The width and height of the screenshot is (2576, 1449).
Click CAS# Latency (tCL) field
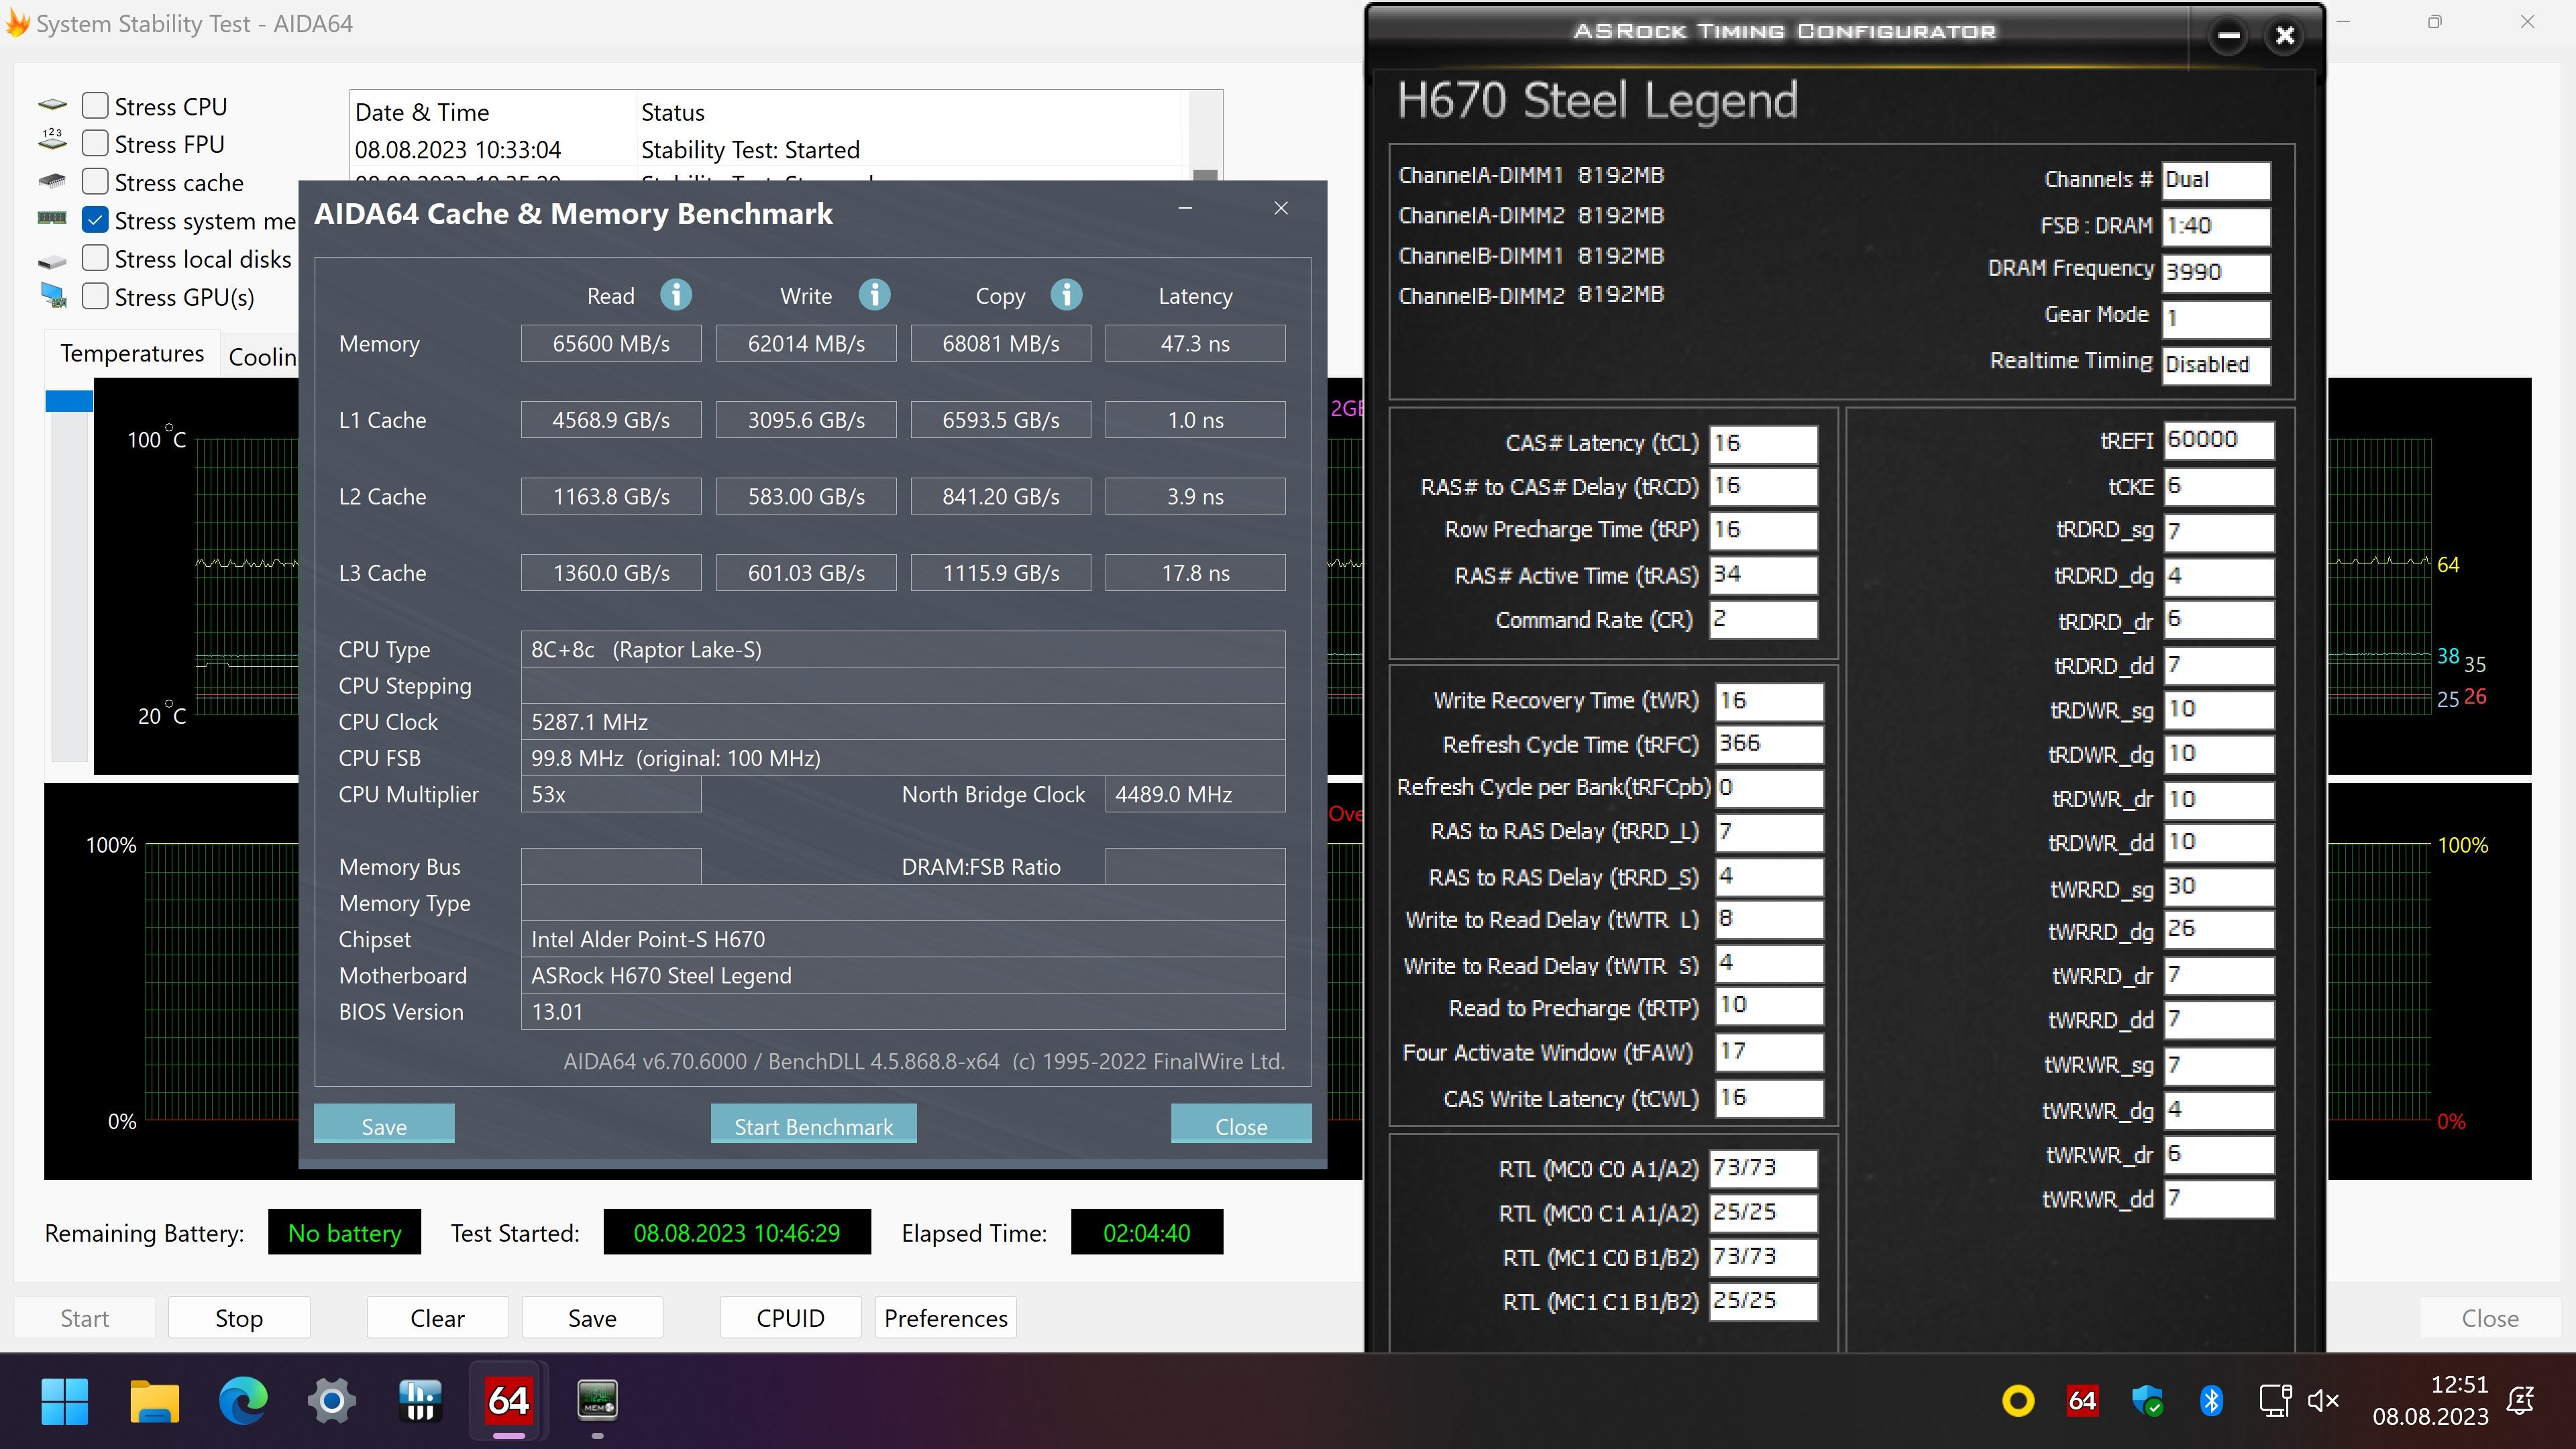1763,443
